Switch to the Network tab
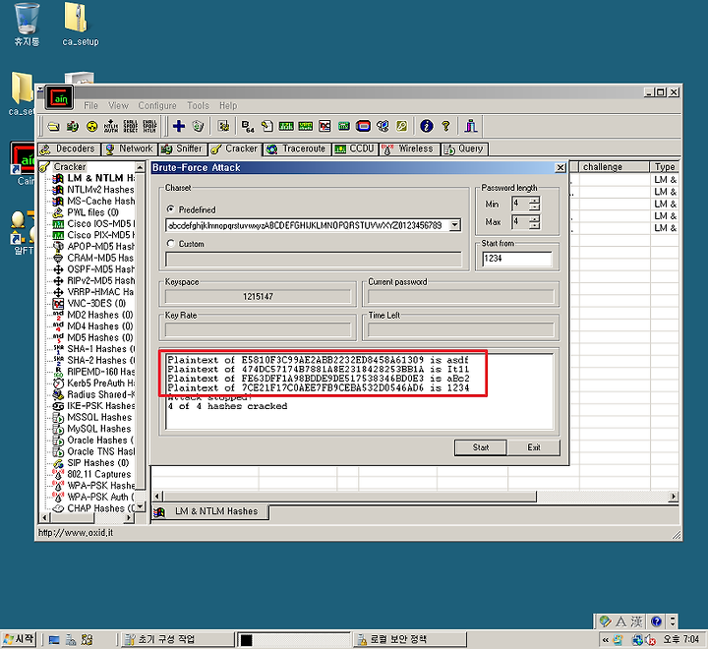Viewport: 708px width, 649px height. (130, 148)
